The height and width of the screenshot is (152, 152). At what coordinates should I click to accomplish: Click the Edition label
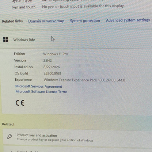(x=19, y=54)
